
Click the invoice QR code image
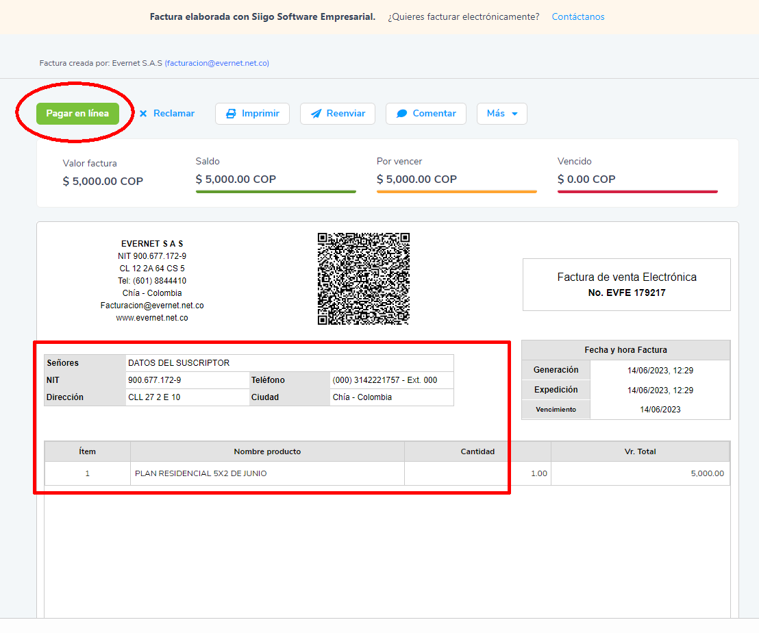tap(364, 279)
